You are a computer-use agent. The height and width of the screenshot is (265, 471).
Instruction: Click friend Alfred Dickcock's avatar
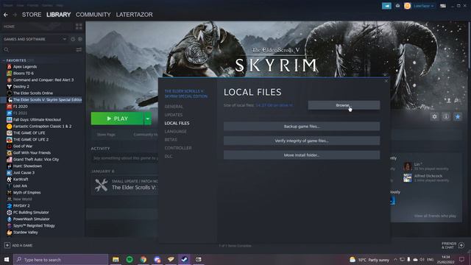point(407,178)
